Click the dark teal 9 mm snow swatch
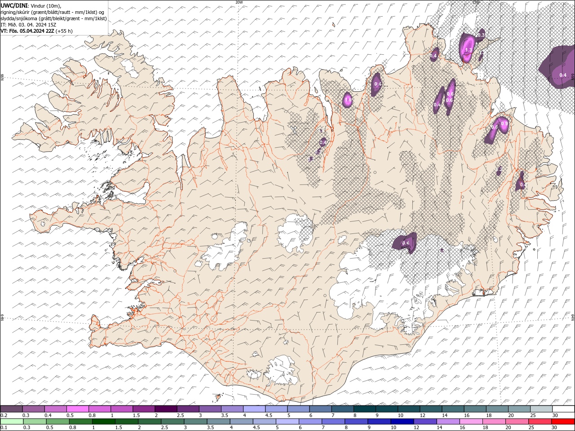 point(387,409)
